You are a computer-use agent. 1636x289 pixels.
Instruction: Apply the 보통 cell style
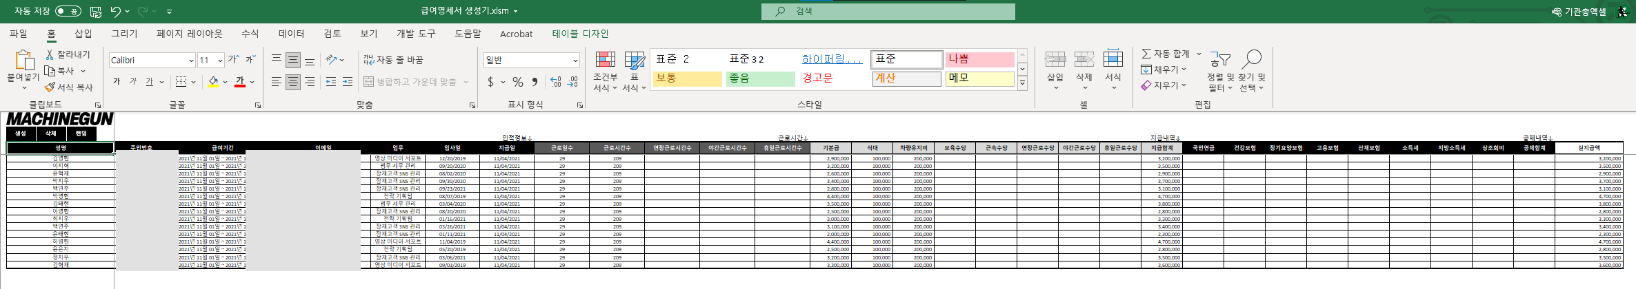687,78
